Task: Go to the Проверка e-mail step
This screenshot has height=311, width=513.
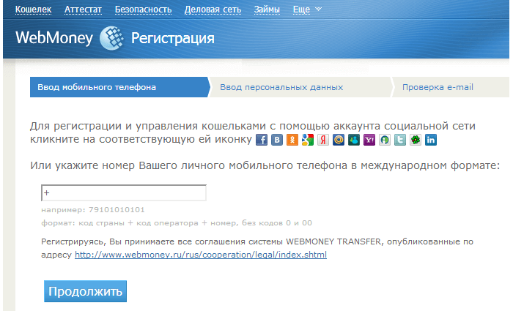Action: [x=451, y=87]
